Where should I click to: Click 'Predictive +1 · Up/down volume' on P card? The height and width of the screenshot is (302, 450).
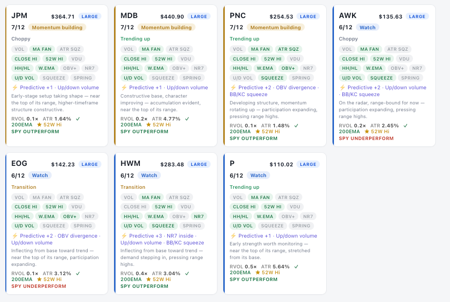[x=278, y=236]
